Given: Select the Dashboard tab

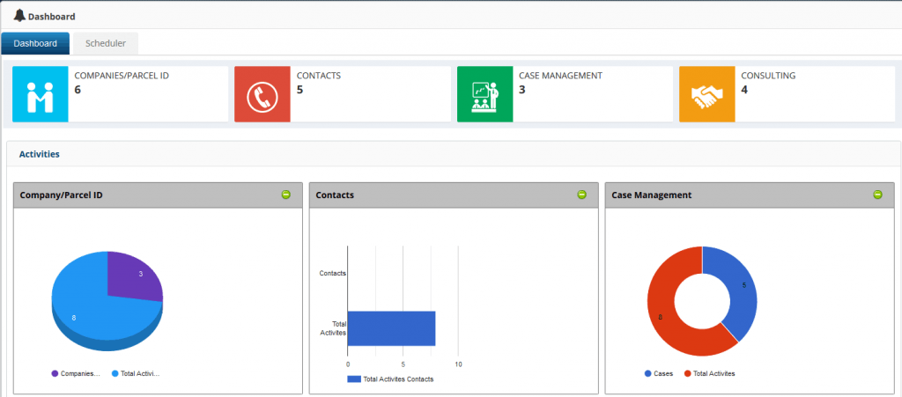Looking at the screenshot, I should (36, 43).
